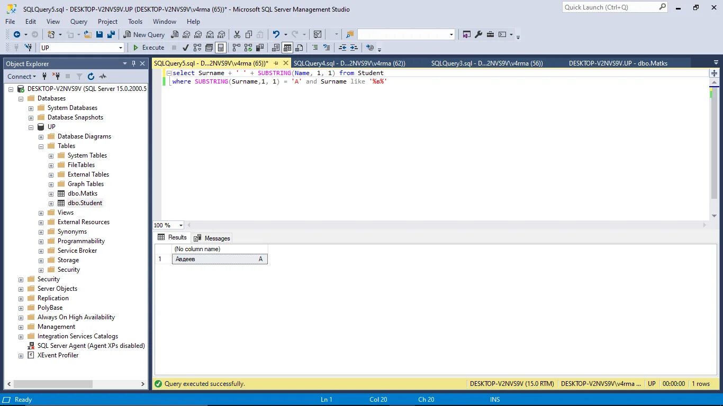The width and height of the screenshot is (723, 406).
Task: Collapse the Tables folder node
Action: [41, 146]
